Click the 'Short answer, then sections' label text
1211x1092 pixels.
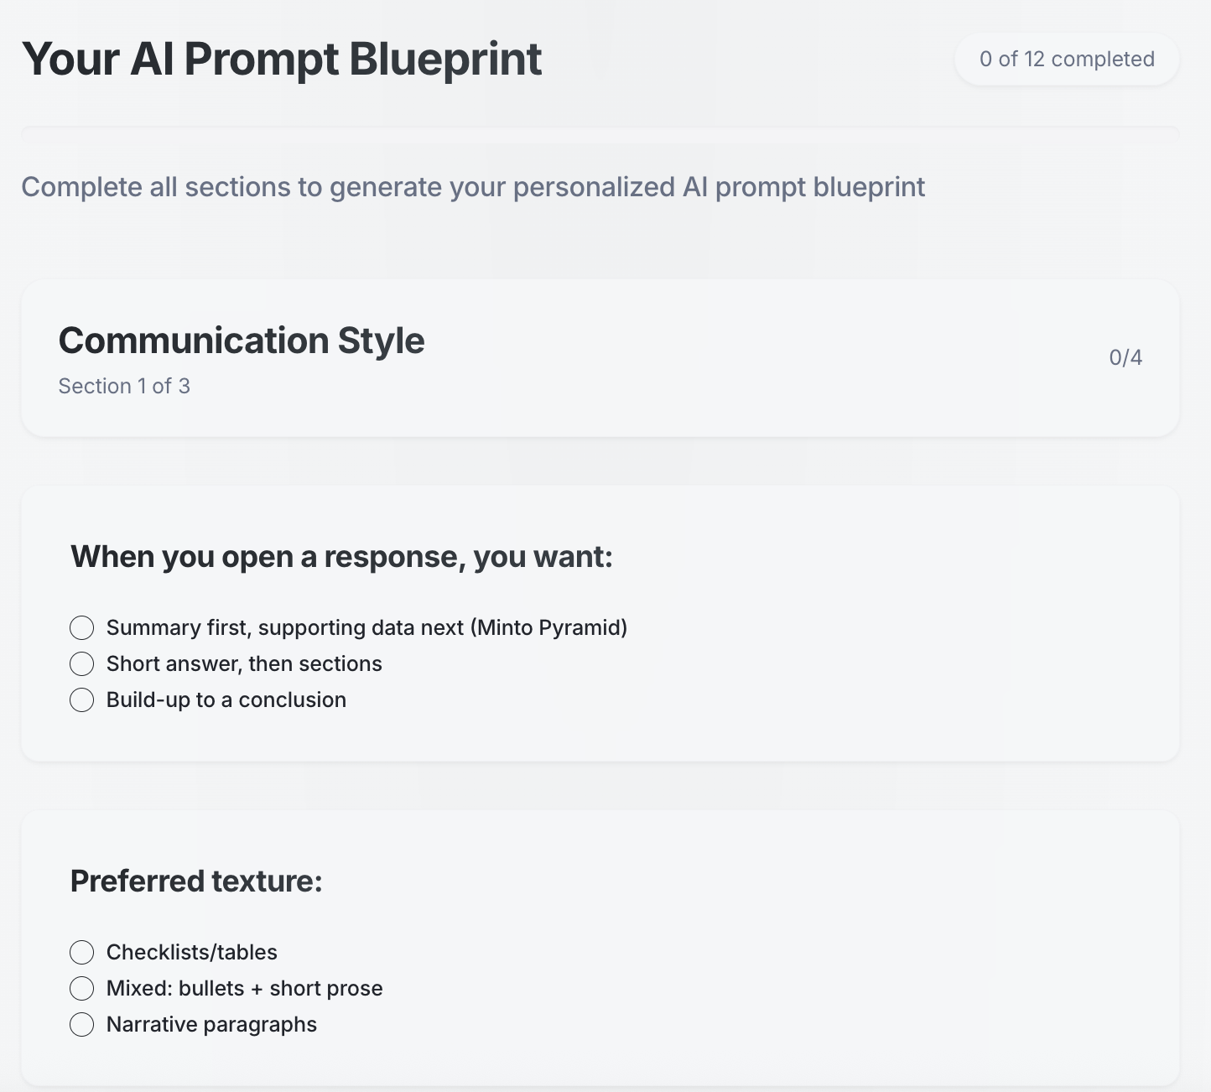(x=244, y=663)
